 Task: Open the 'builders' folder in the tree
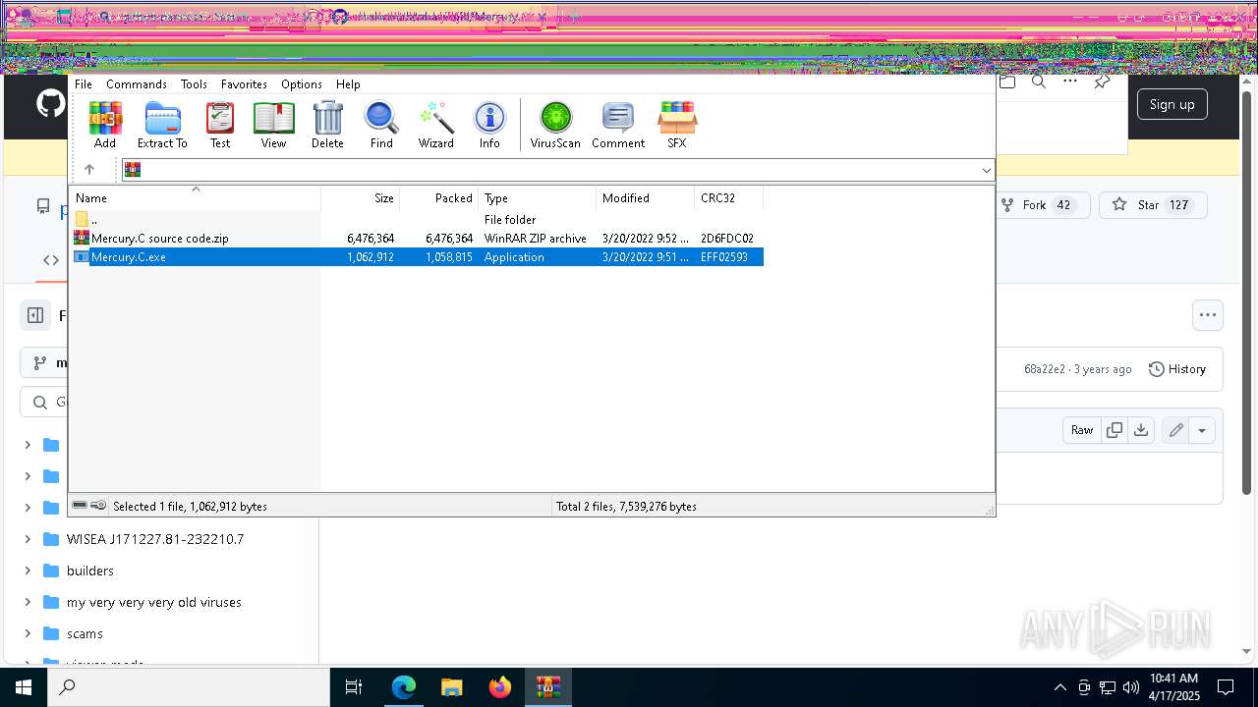pyautogui.click(x=90, y=571)
